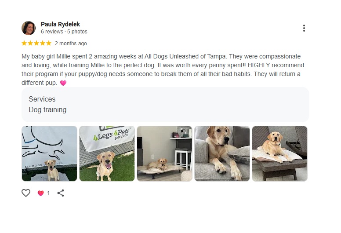
Task: Open close-up photo of dog on gray couch
Action: [x=222, y=153]
